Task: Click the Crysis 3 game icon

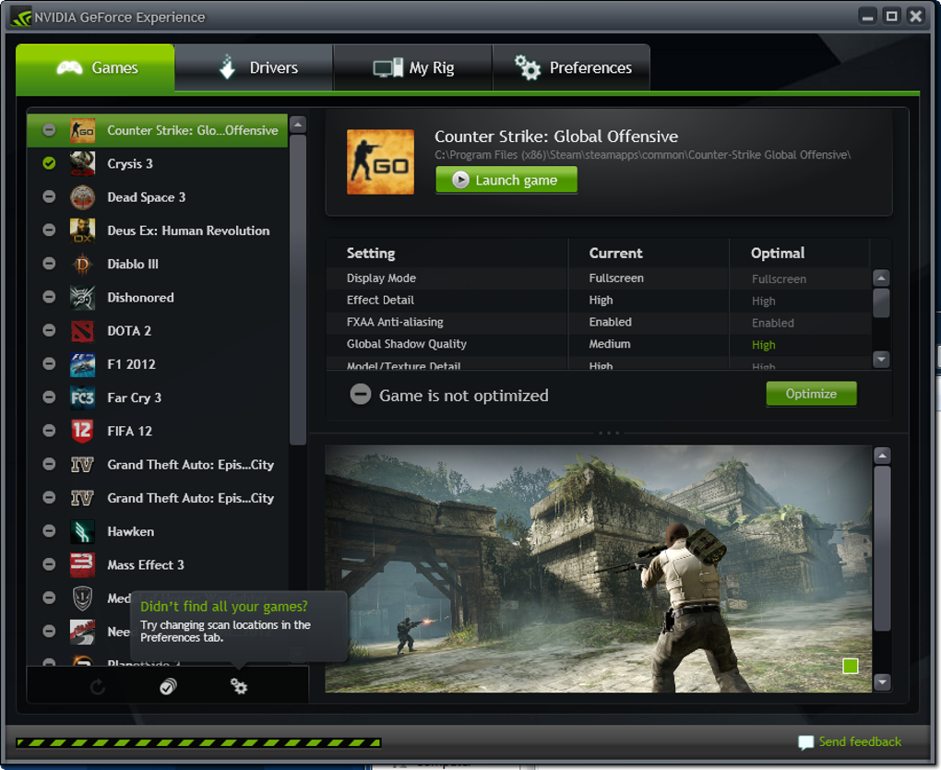Action: 83,164
